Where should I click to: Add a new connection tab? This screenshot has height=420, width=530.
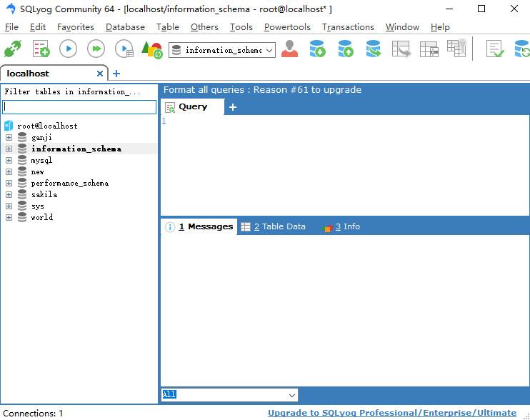(116, 74)
